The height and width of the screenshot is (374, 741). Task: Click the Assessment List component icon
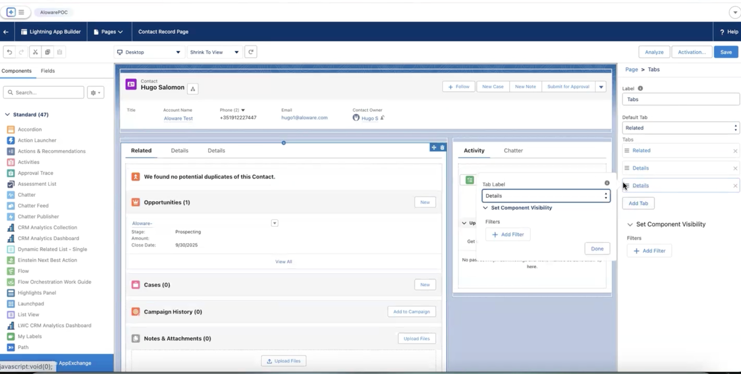click(x=11, y=184)
